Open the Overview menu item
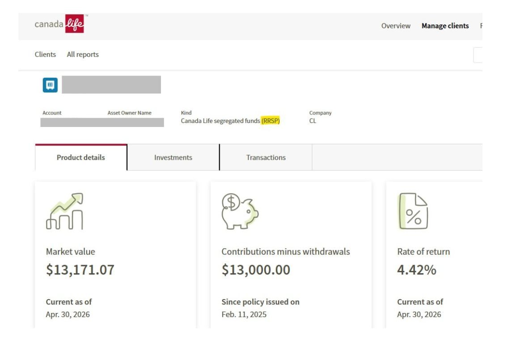Screen dimensions: 508x355 tap(396, 26)
